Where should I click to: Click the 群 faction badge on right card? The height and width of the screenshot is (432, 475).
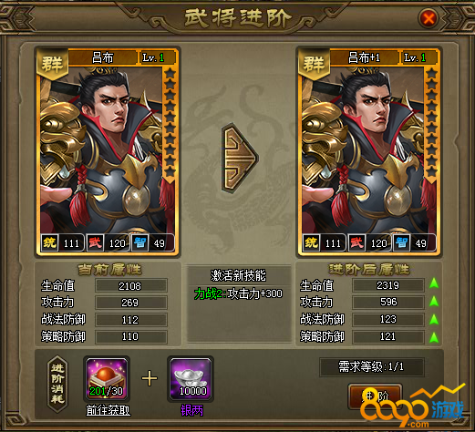click(314, 64)
